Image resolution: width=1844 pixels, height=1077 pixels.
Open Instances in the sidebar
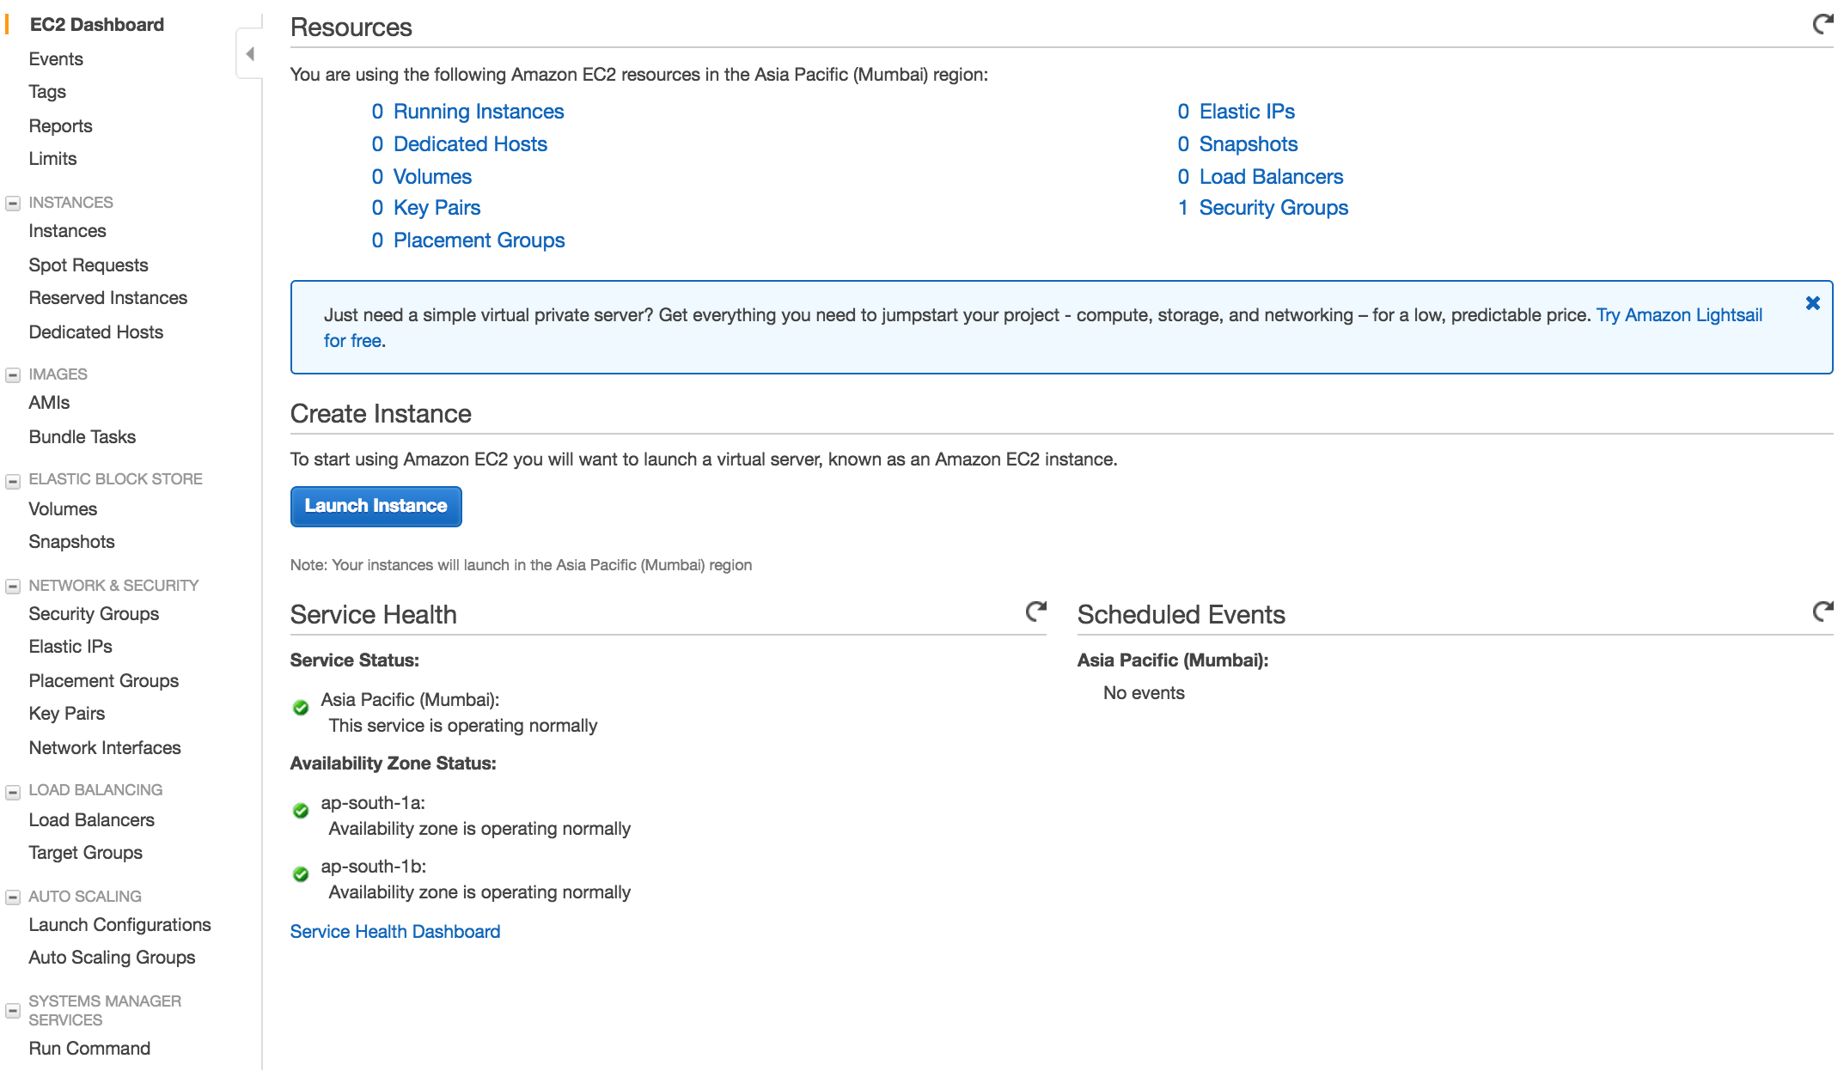67,231
